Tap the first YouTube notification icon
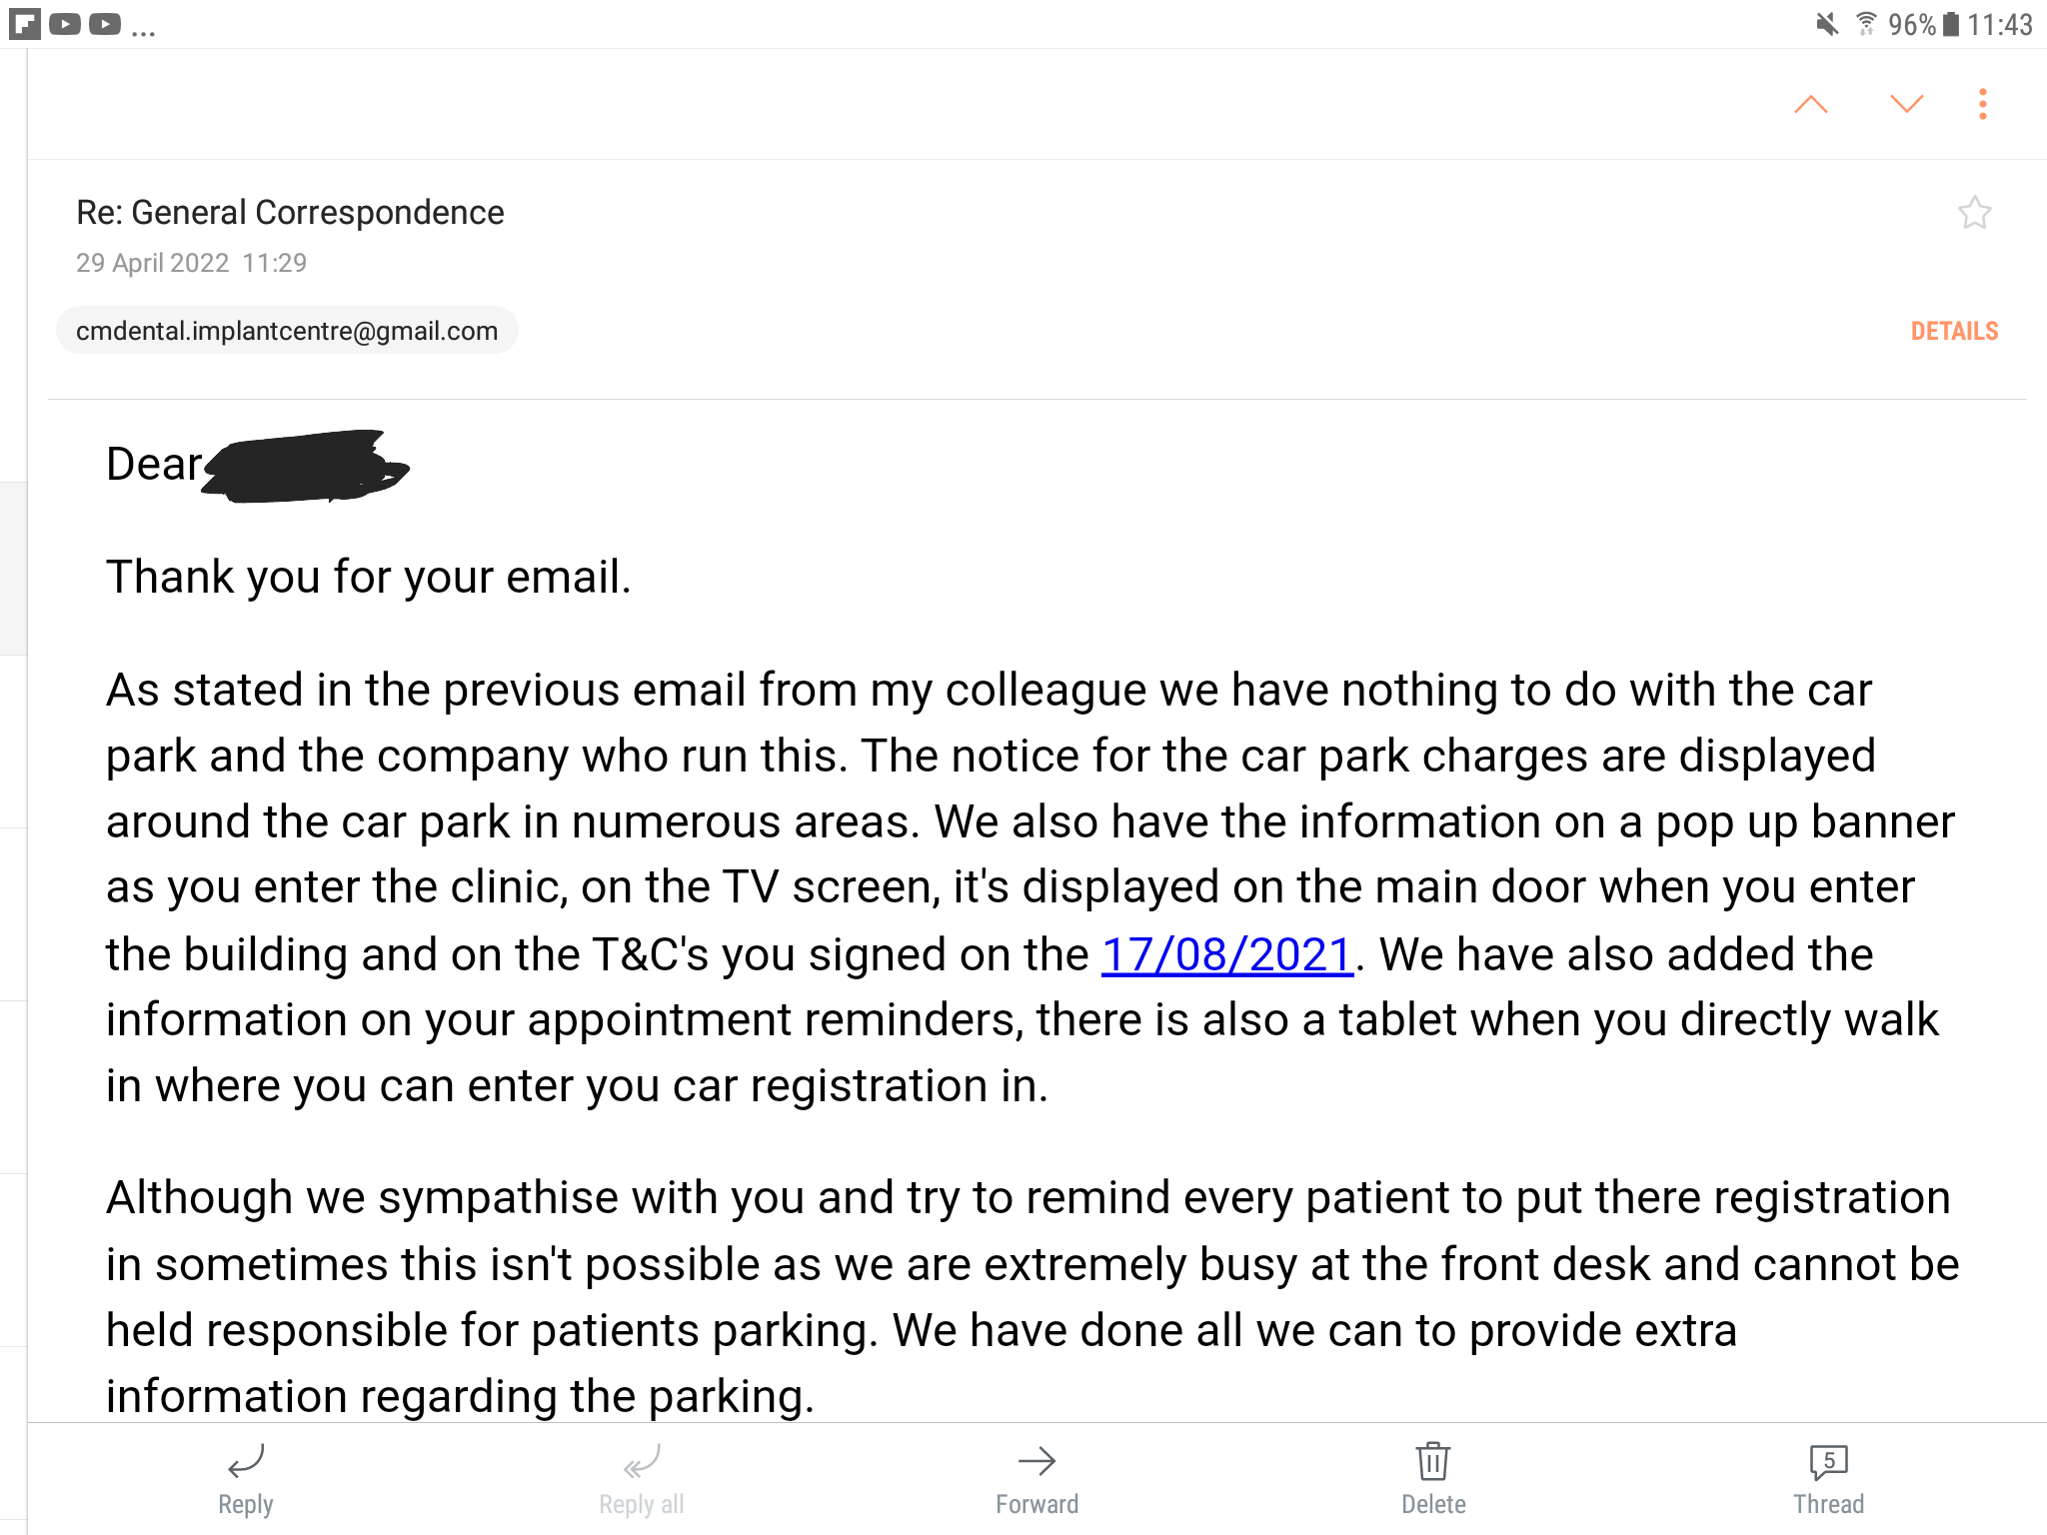The width and height of the screenshot is (2047, 1535). point(65,24)
